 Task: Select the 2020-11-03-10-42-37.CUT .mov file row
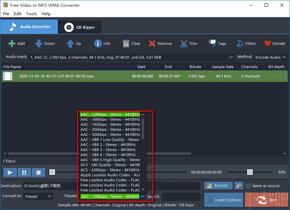point(145,76)
